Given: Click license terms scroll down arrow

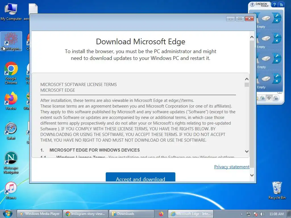Looking at the screenshot, I should pyautogui.click(x=247, y=152).
